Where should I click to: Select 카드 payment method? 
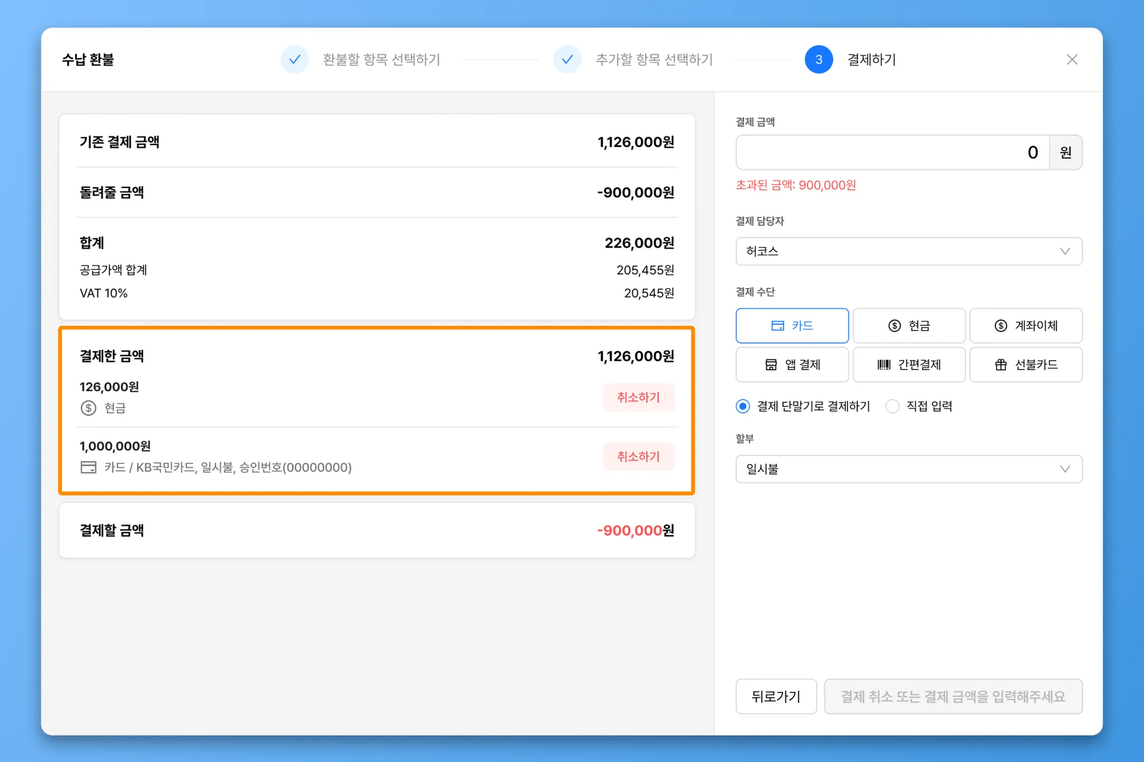(792, 325)
